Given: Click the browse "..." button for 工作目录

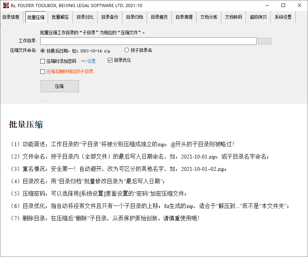Looking at the screenshot, I should pos(265,41).
